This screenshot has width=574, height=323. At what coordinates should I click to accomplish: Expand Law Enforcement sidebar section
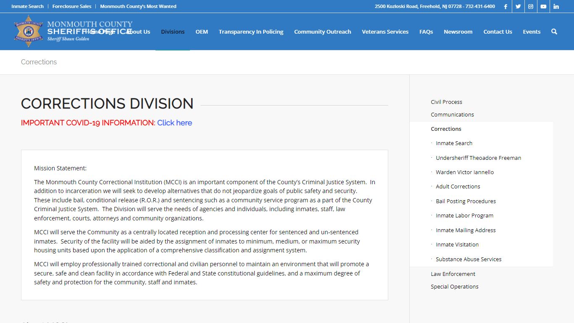click(x=453, y=274)
